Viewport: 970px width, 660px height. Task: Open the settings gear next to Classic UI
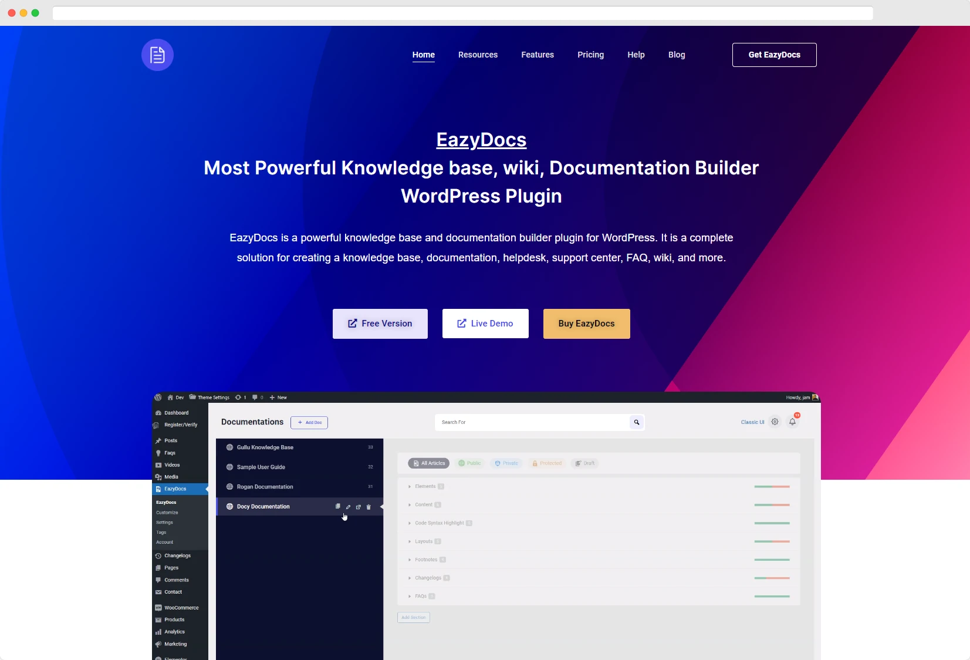pos(773,422)
